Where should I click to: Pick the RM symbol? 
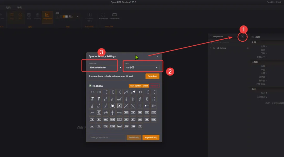[x=154, y=119]
